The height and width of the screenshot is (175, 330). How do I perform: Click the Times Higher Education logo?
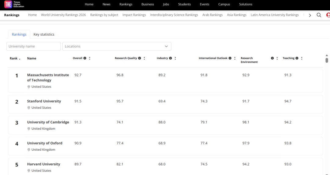(14, 4)
